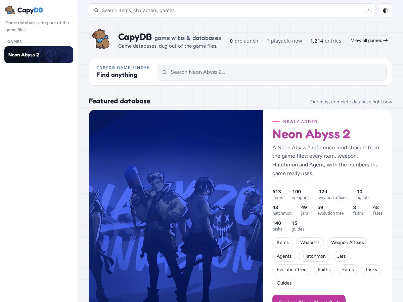403x302 pixels.
Task: Toggle the dark/light theme button
Action: coord(386,10)
